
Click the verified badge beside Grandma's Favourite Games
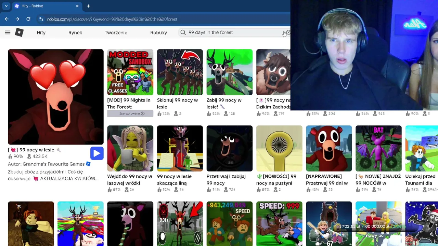88,164
